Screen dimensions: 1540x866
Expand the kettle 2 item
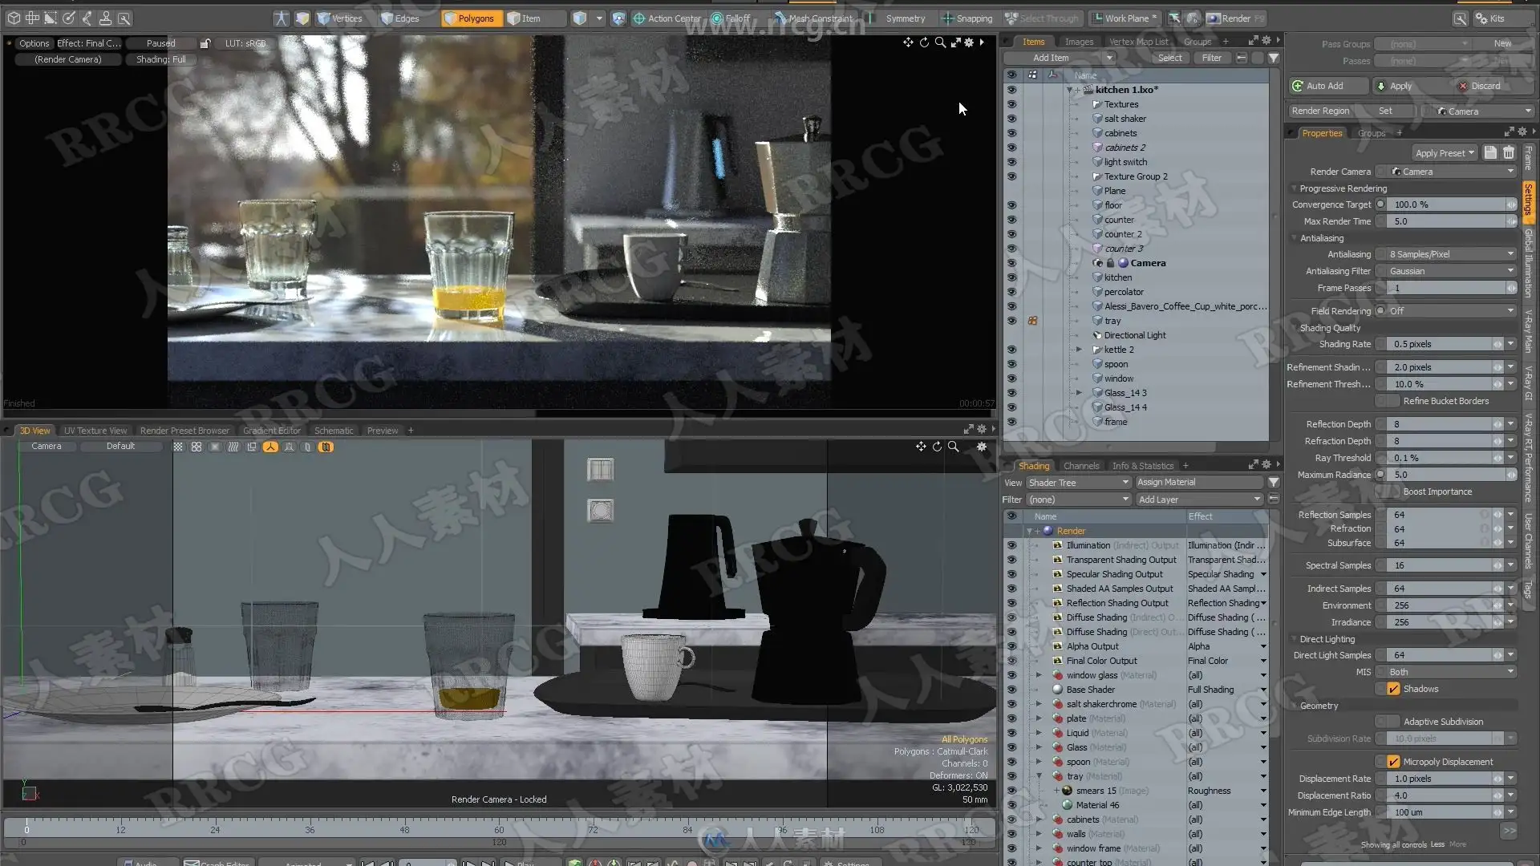[x=1079, y=350]
